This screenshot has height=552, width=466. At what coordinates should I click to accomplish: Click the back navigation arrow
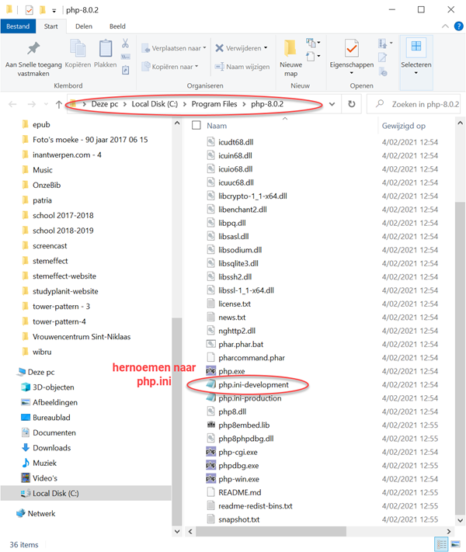(12, 104)
